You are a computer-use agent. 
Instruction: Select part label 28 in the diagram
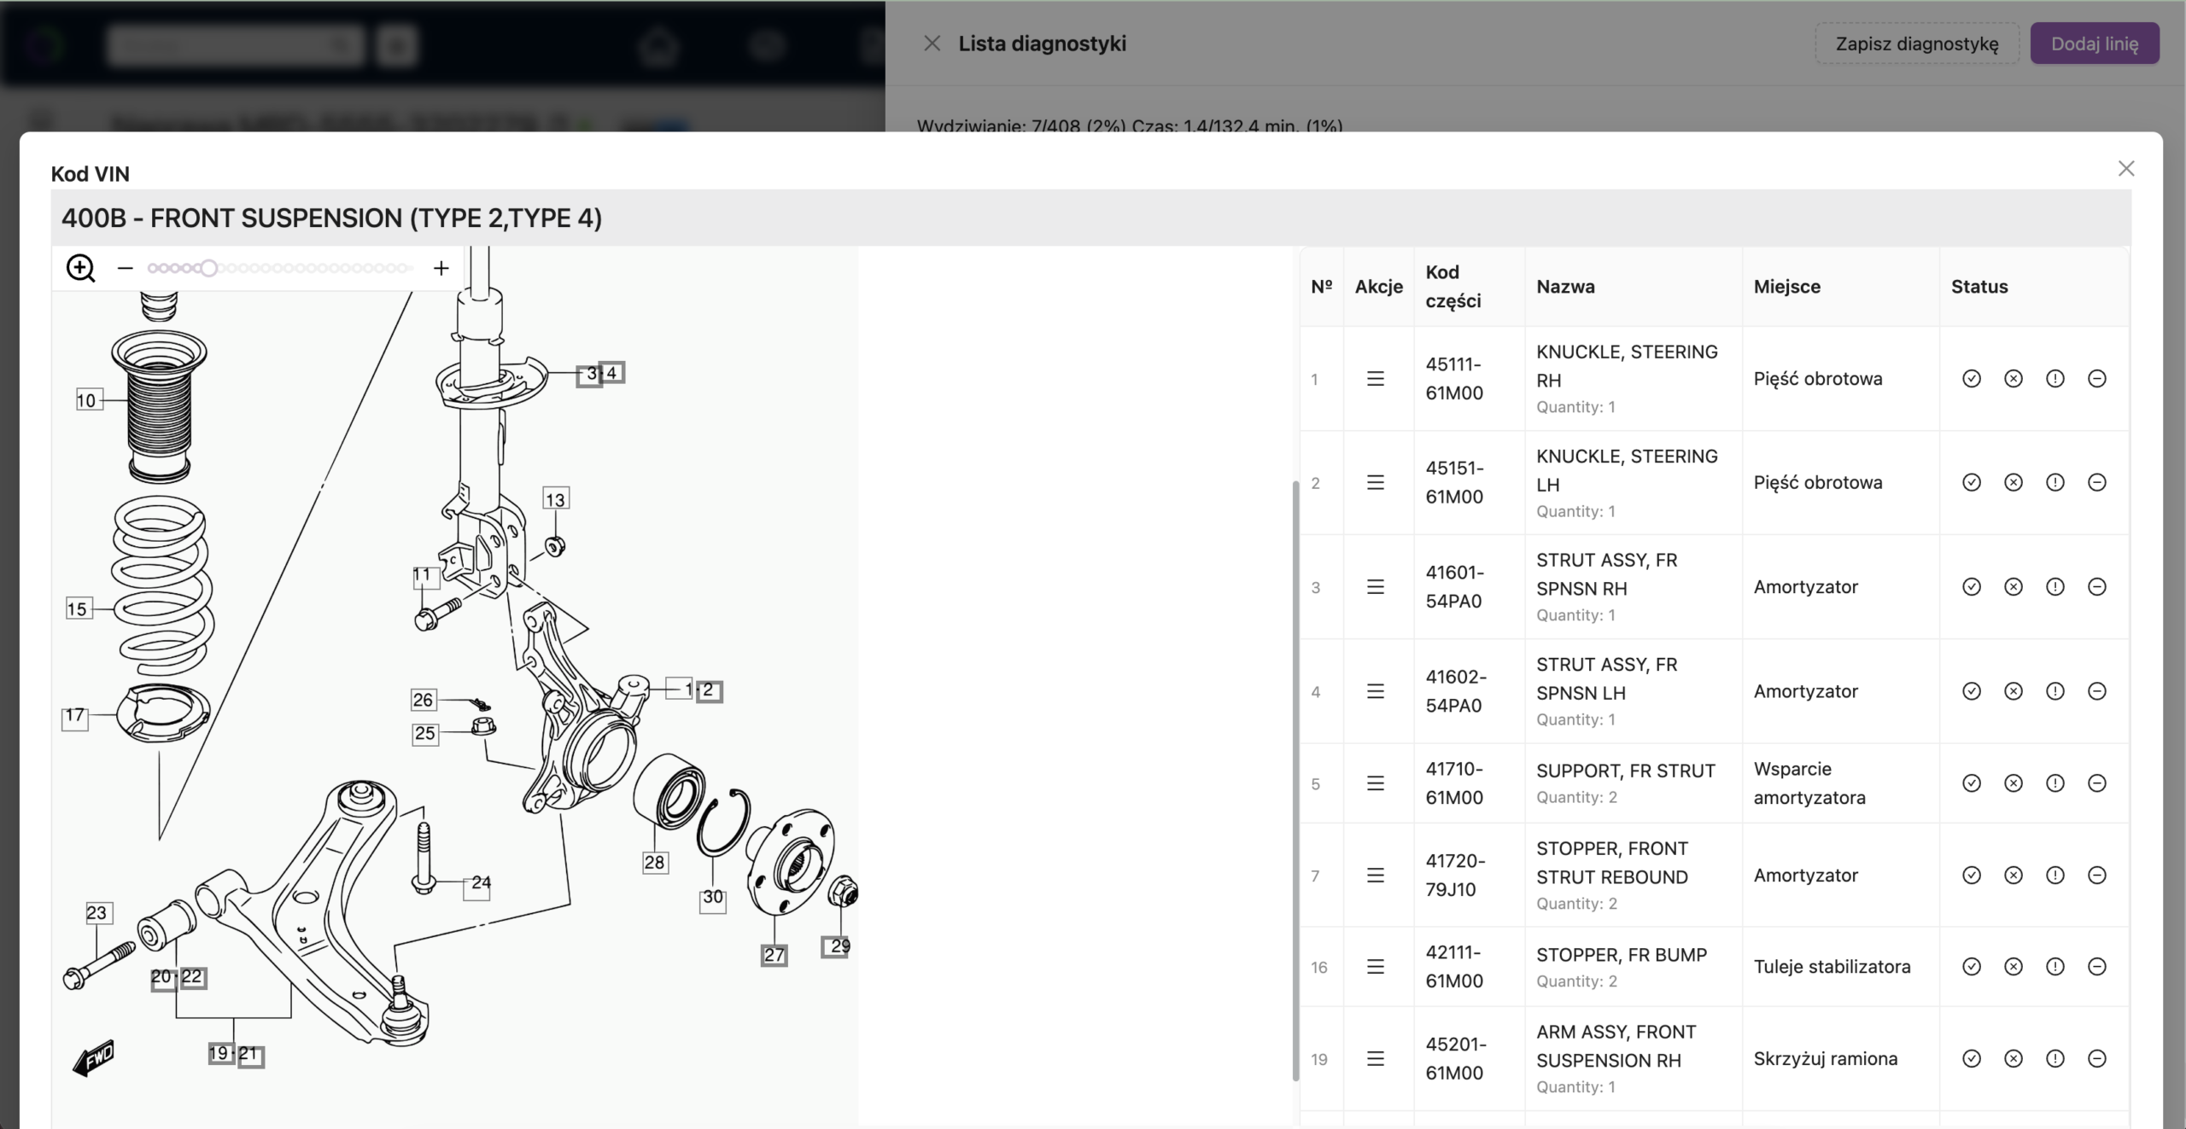(655, 862)
